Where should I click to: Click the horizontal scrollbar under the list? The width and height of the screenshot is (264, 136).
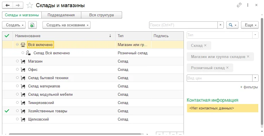[x=75, y=134]
